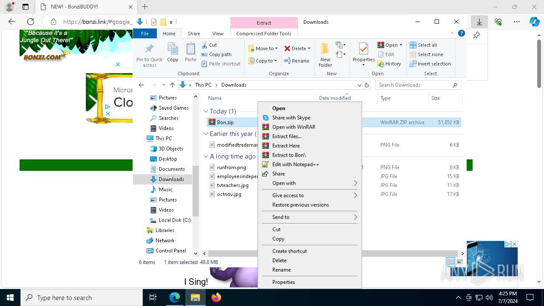Viewport: 544px width, 306px height.
Task: Collapse the ribbon with the chevron
Action: [x=452, y=33]
